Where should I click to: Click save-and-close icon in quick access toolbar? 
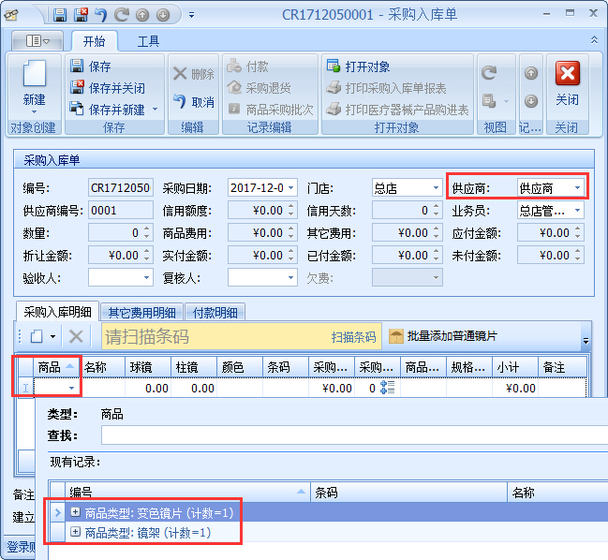click(82, 15)
